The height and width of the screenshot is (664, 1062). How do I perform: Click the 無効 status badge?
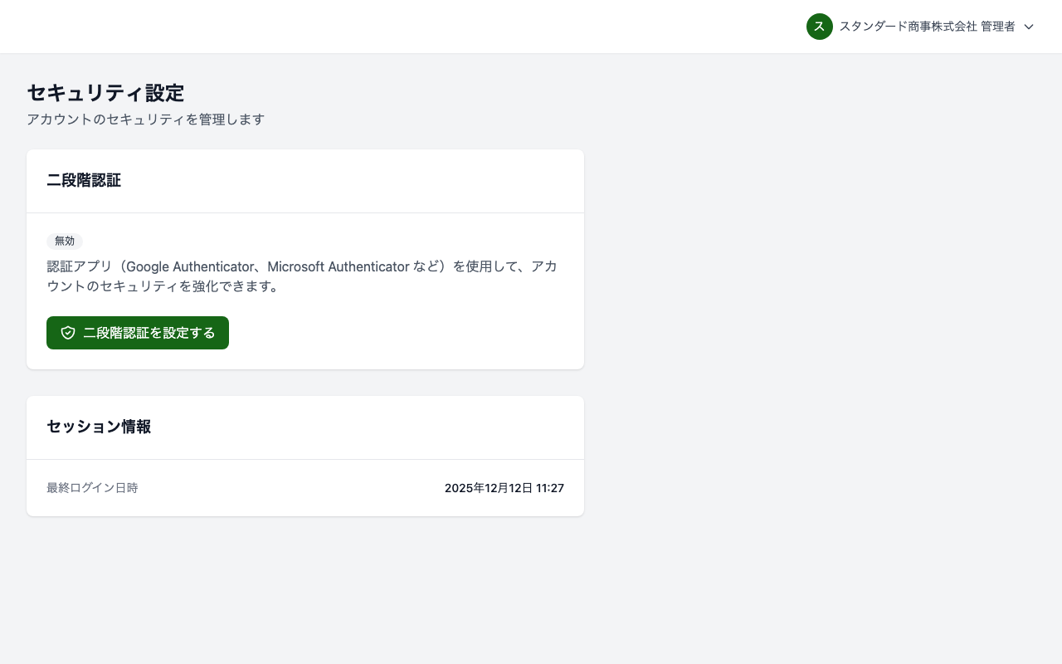pos(65,241)
